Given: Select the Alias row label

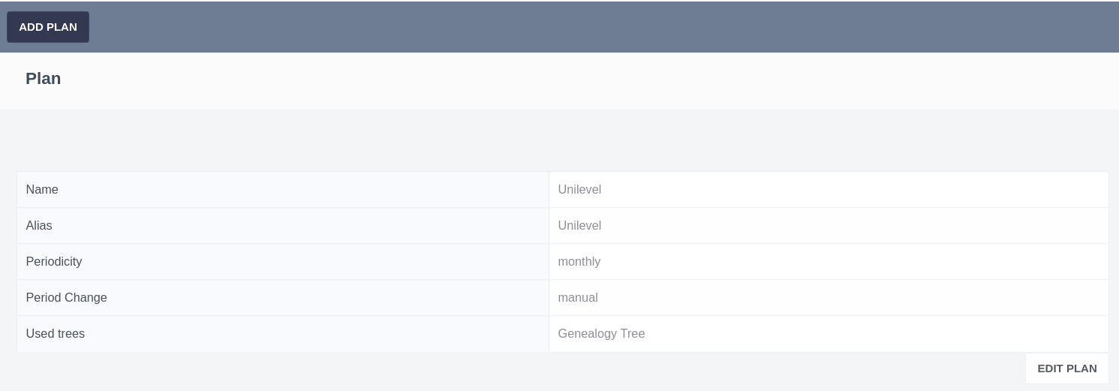Looking at the screenshot, I should pyautogui.click(x=39, y=226).
